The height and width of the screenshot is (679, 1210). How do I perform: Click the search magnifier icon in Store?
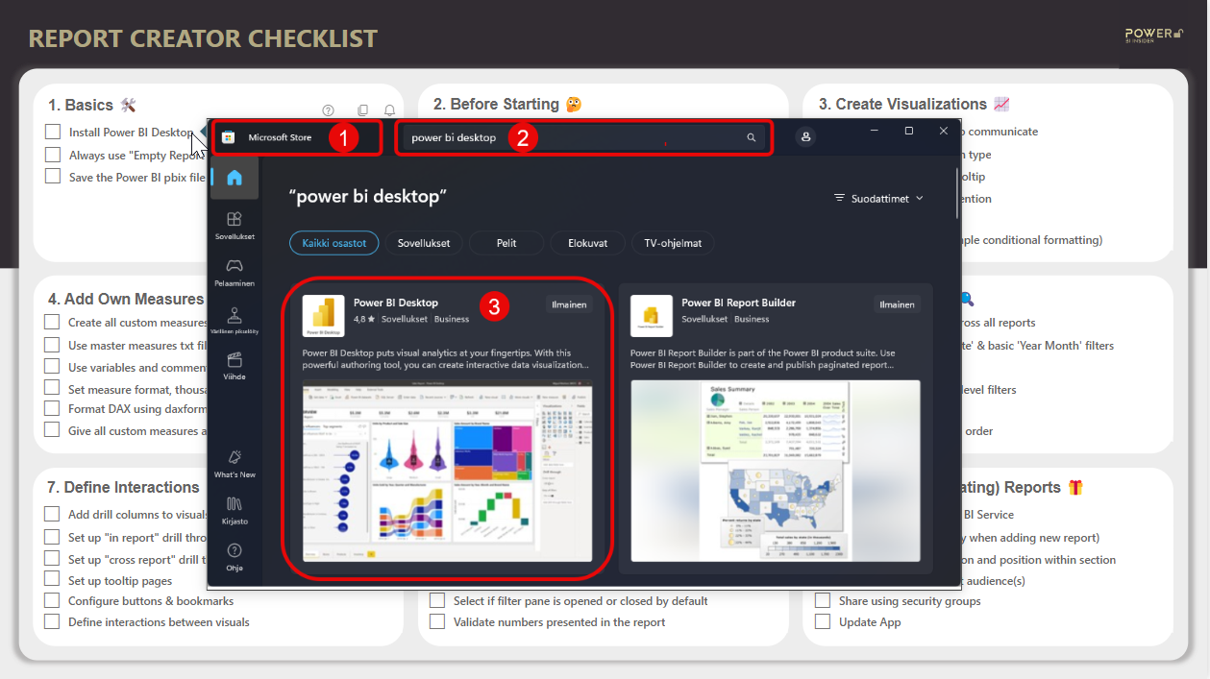752,137
